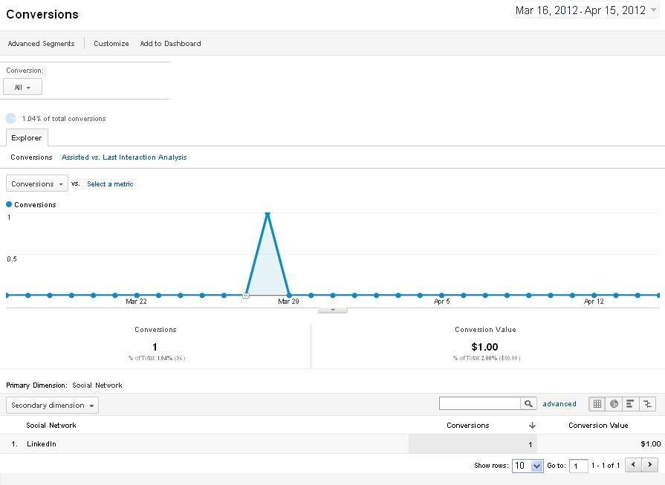Image resolution: width=665 pixels, height=485 pixels.
Task: Click the 1 - 1 of 1 pager text
Action: tap(606, 466)
